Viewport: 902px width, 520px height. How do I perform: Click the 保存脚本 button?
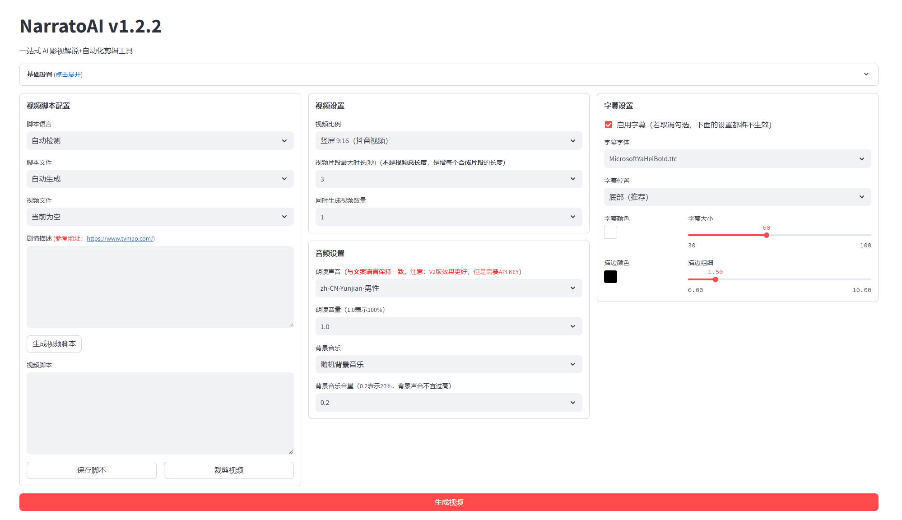[92, 470]
